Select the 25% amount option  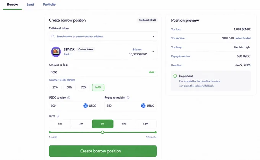point(55,87)
